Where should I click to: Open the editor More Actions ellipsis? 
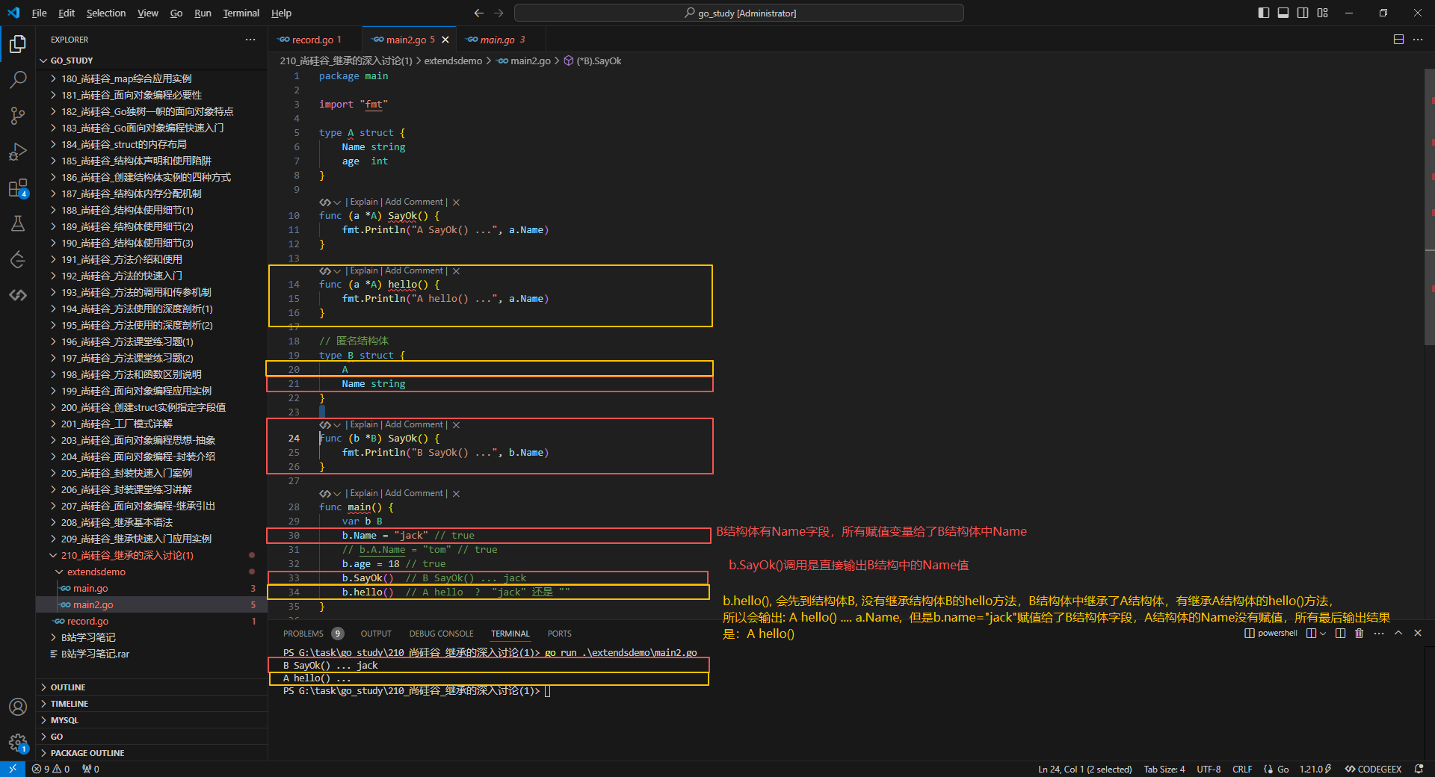tap(1418, 40)
